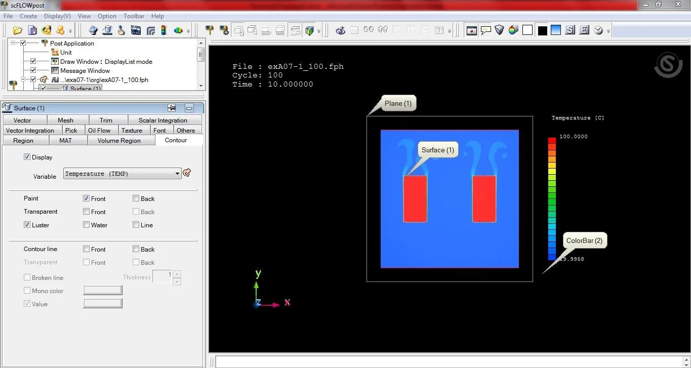
Task: Click the green 3D view cube toolbar icon
Action: 309,30
